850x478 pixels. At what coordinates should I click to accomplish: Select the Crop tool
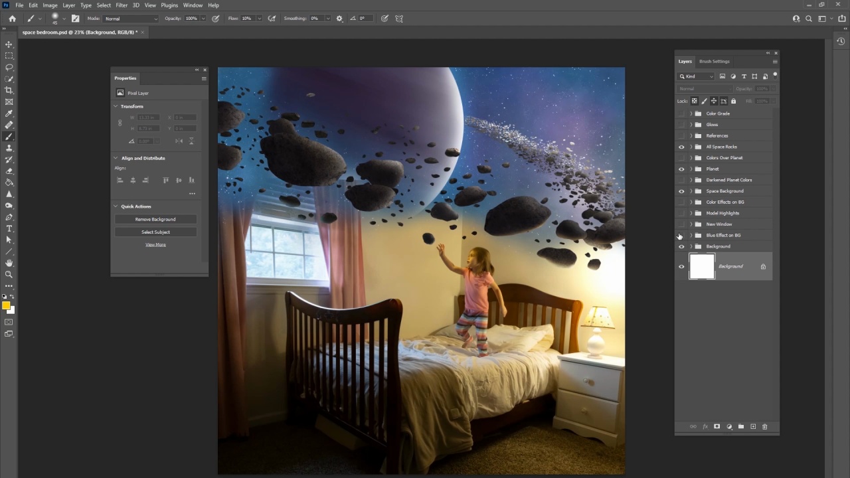pos(9,90)
